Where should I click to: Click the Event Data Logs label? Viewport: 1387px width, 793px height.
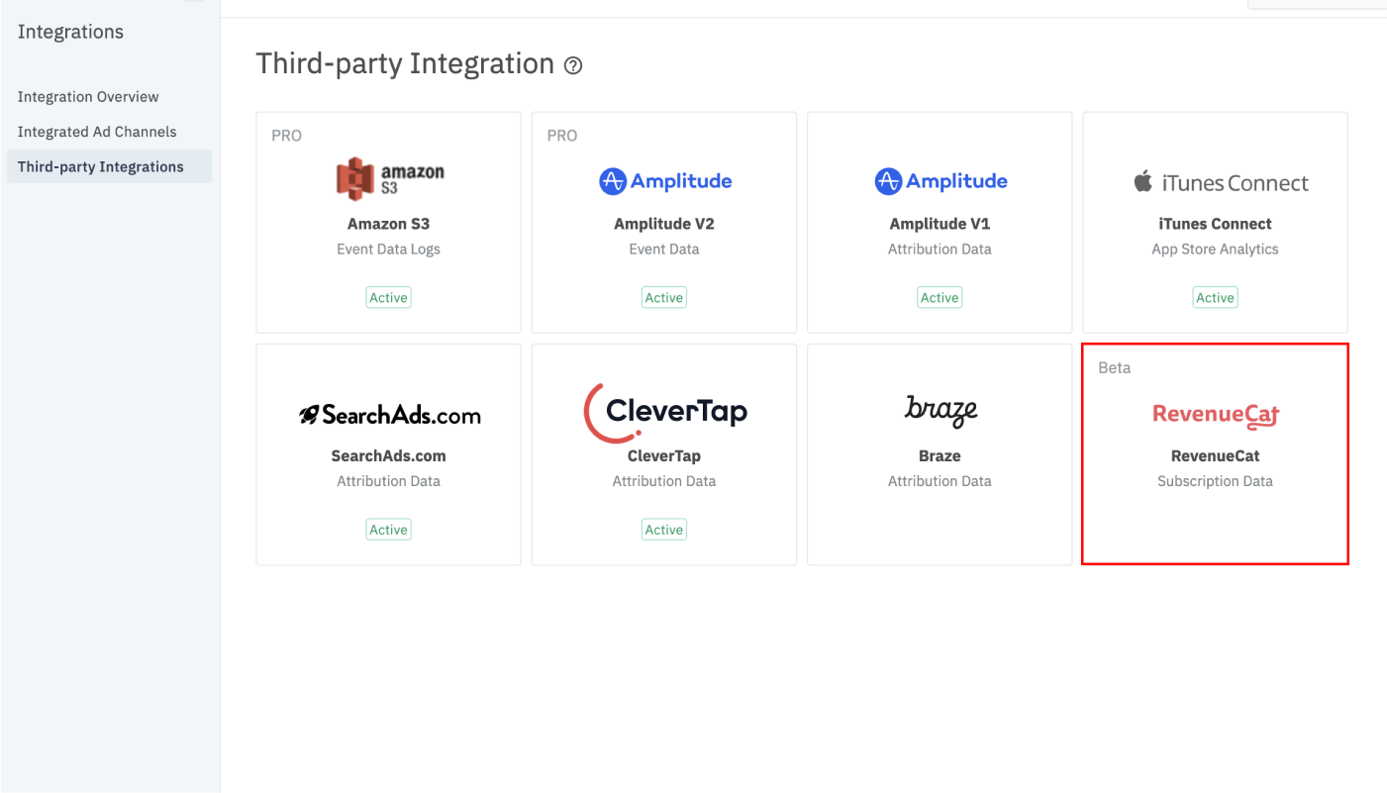pos(388,249)
